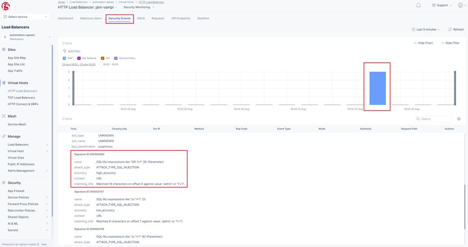This screenshot has height=247, width=468.
Task: Click the Add filter funnel icon
Action: click(65, 51)
